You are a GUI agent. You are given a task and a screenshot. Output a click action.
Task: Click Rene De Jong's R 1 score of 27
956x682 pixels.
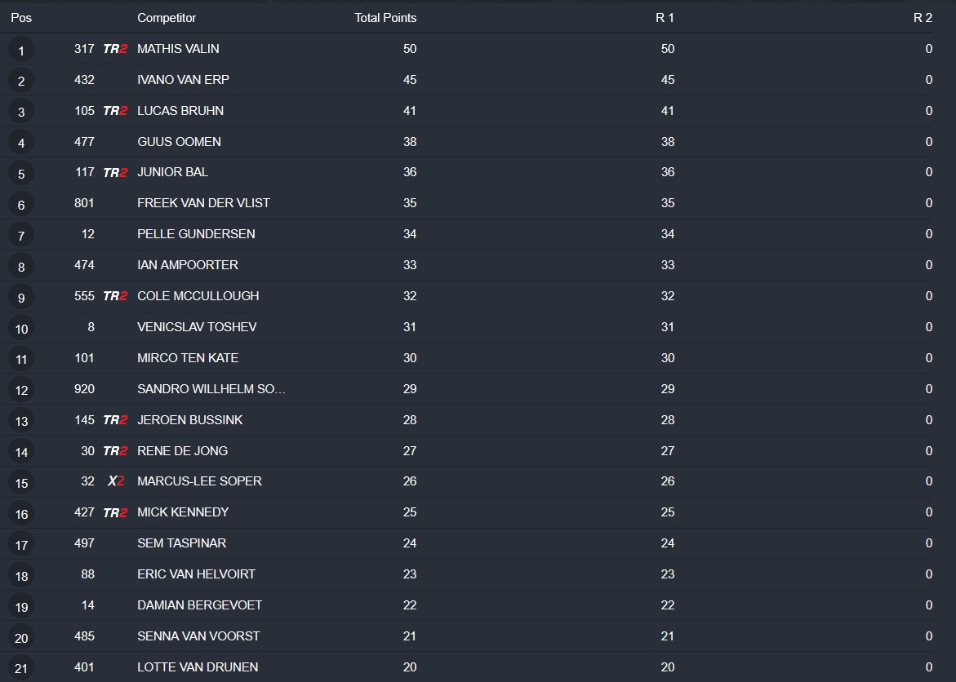[x=667, y=451]
